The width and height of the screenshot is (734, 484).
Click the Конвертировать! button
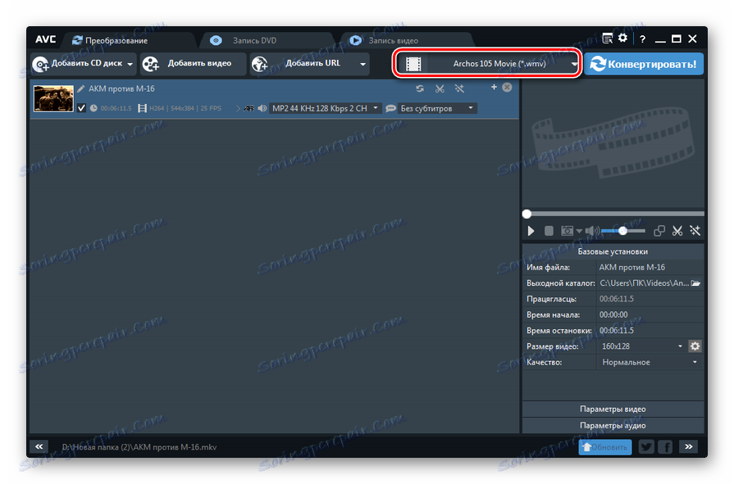(644, 64)
